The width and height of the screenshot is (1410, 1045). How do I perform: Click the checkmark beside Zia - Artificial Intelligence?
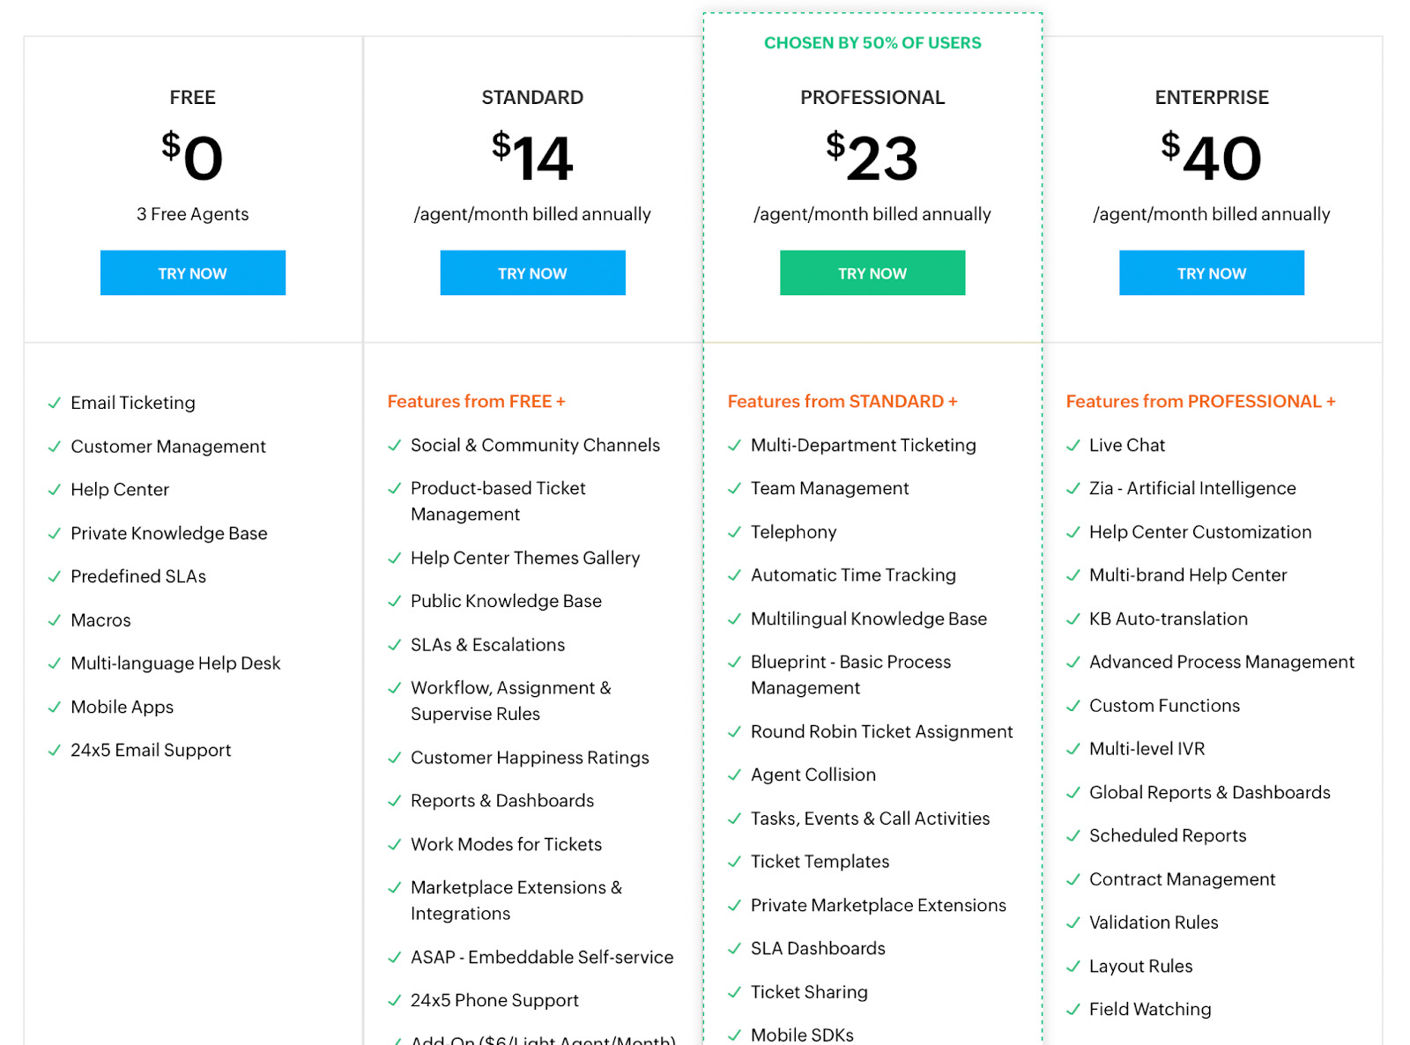tap(1073, 488)
